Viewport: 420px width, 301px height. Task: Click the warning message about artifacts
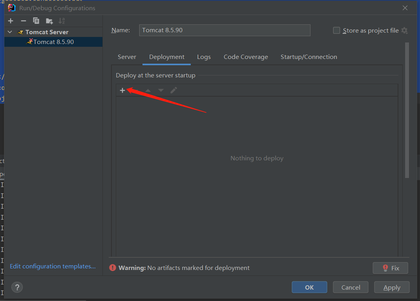point(184,268)
